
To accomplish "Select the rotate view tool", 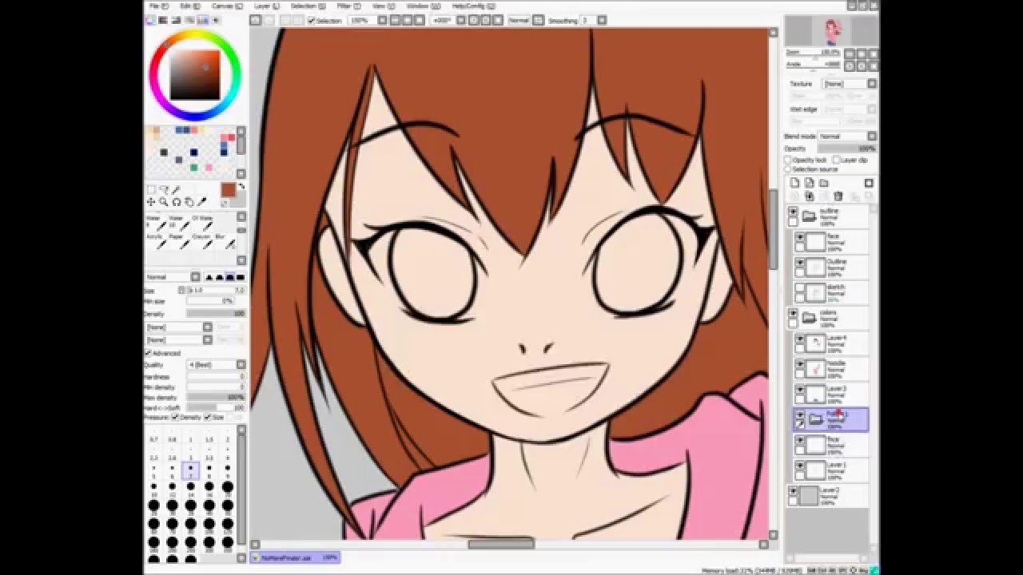I will (x=177, y=202).
